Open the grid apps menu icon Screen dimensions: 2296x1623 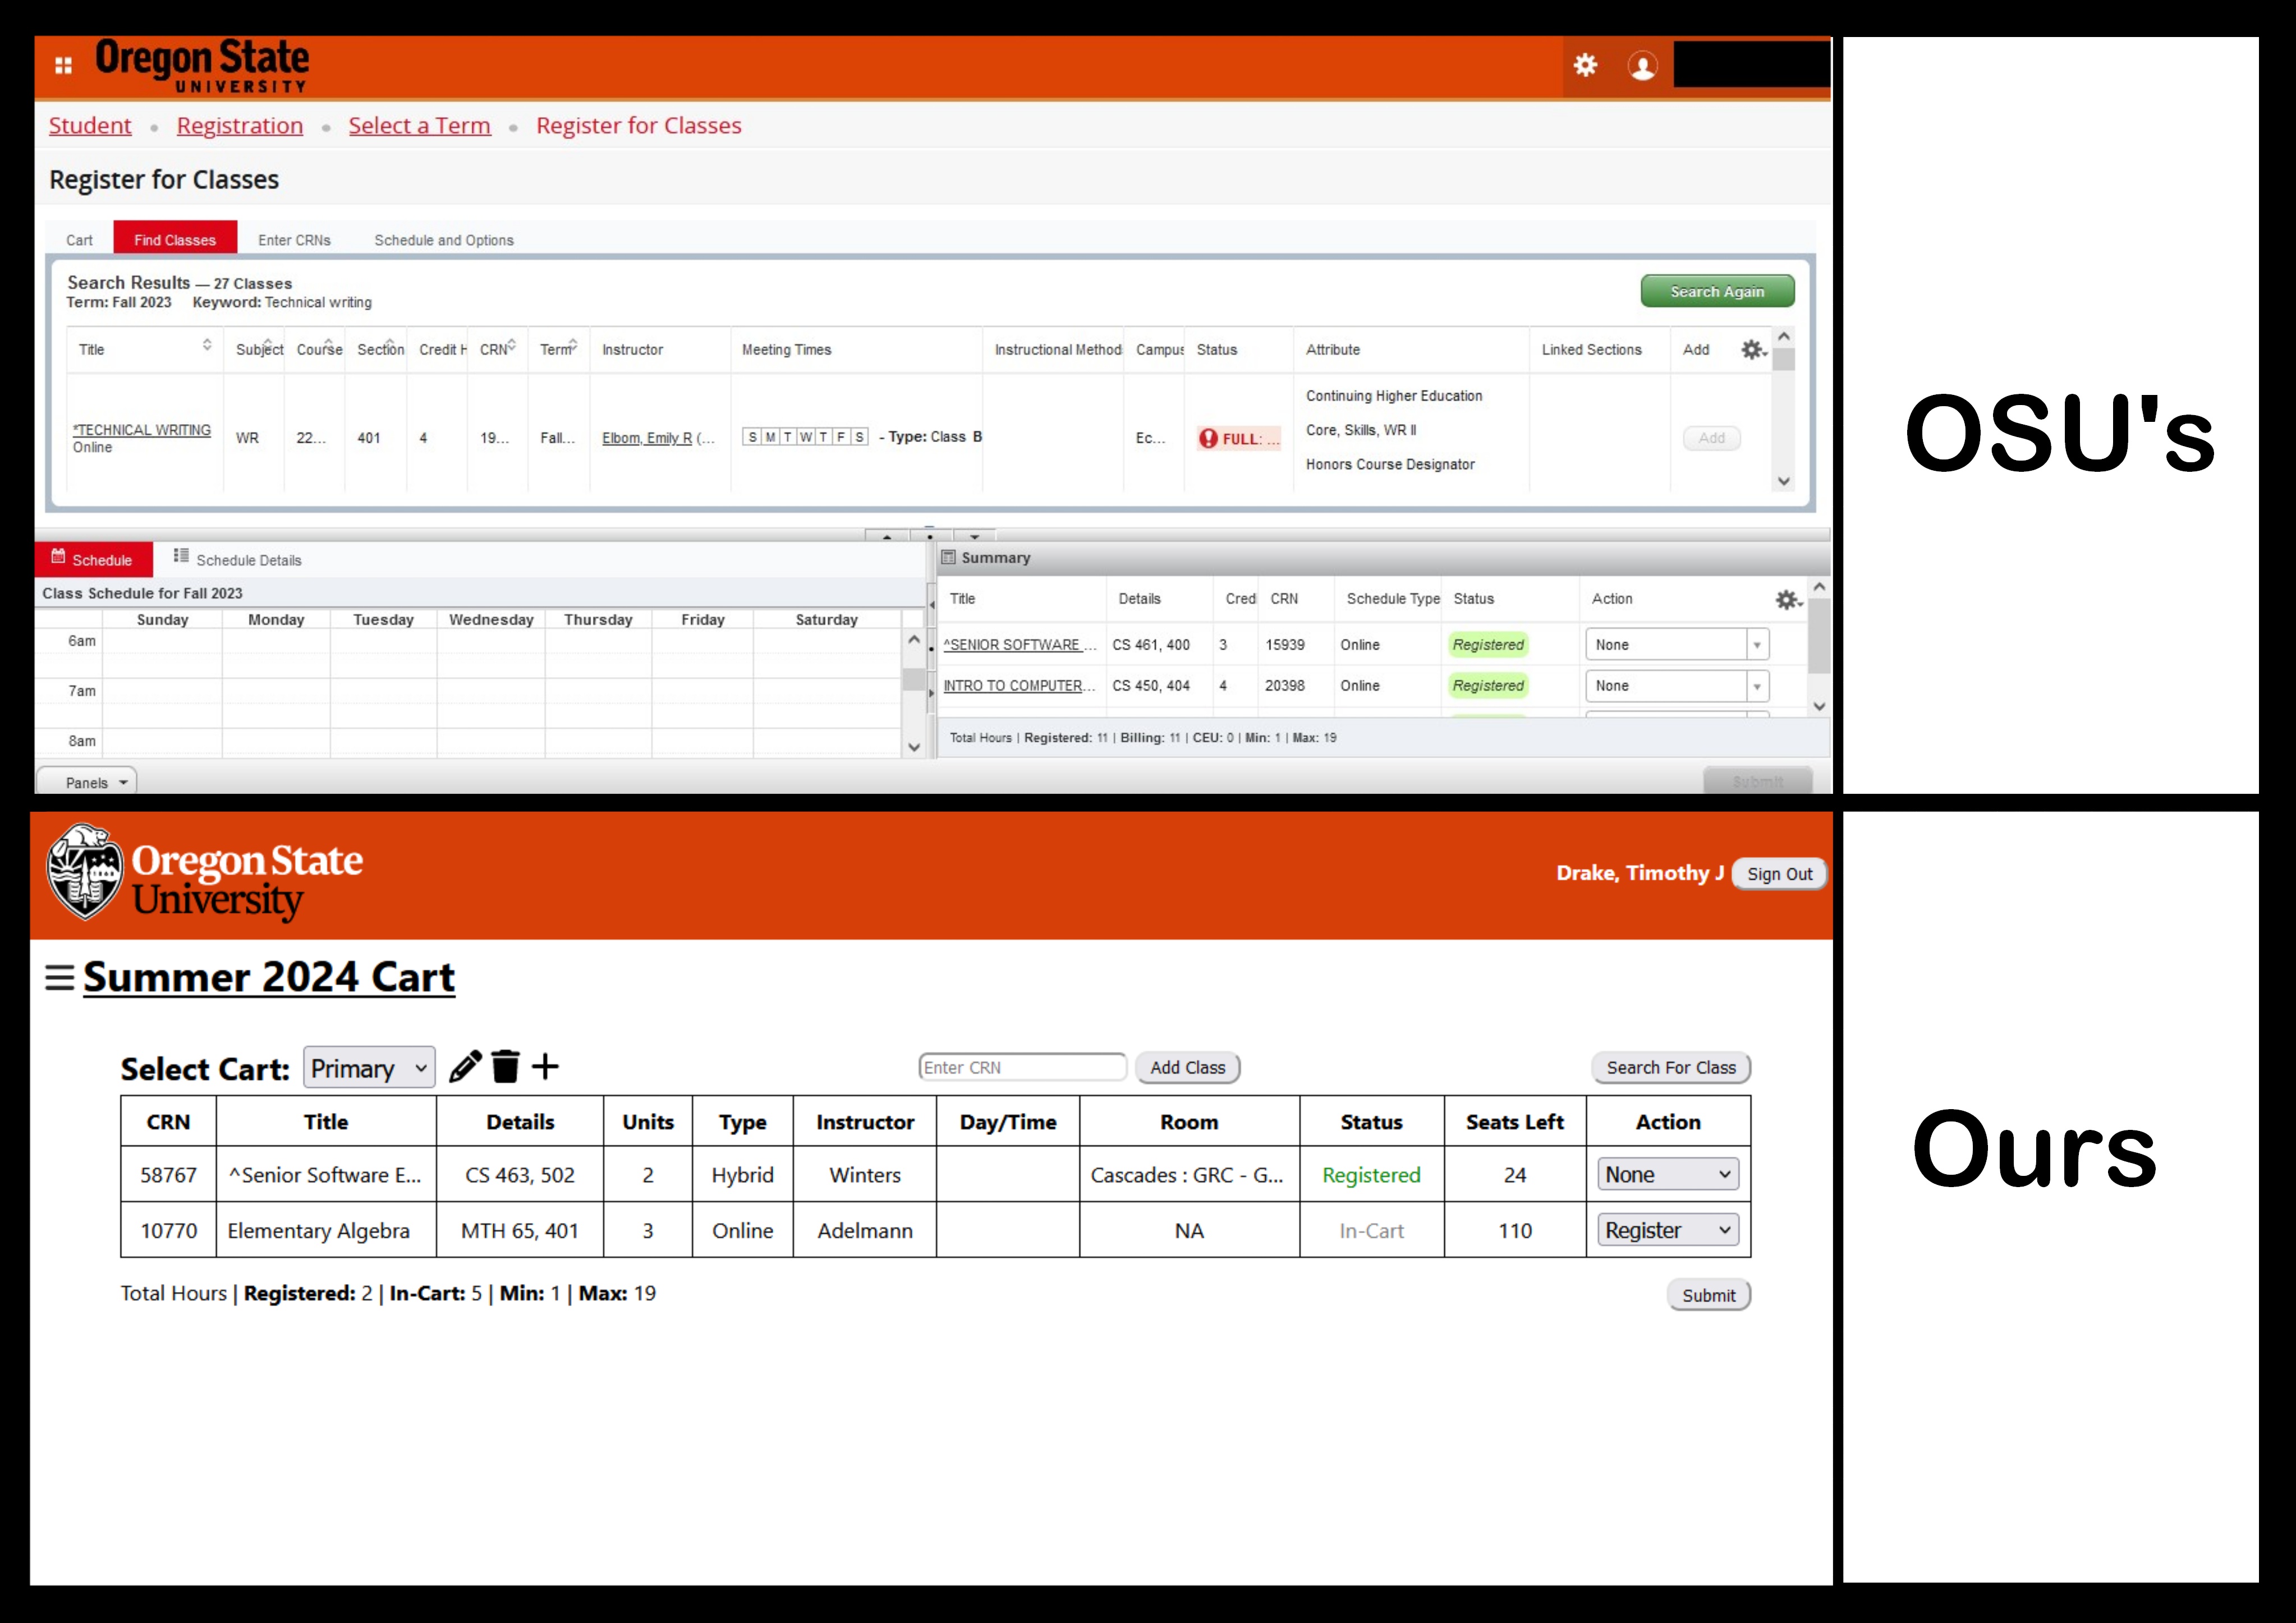point(63,65)
